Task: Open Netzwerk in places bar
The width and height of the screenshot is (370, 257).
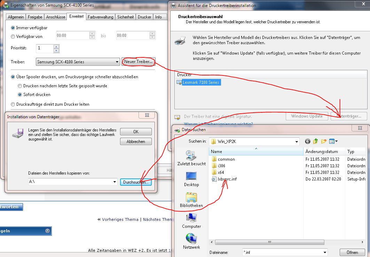Action: pos(191,241)
